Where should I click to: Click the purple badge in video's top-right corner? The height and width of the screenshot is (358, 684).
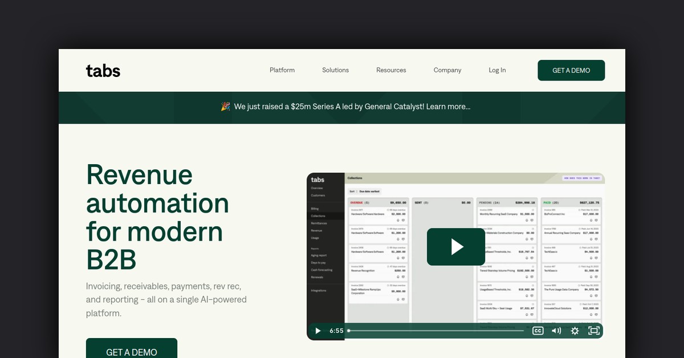pyautogui.click(x=581, y=178)
